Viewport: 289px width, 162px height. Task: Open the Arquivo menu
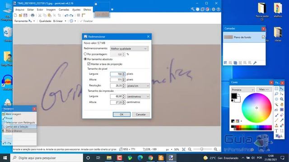pyautogui.click(x=20, y=9)
